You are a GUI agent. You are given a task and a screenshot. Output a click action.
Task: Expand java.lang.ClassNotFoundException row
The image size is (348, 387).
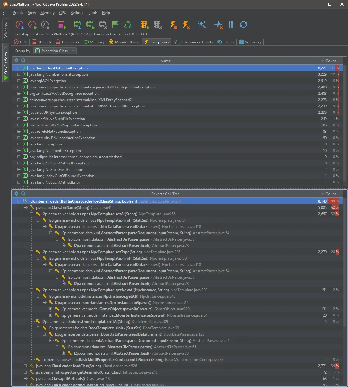[x=19, y=68]
